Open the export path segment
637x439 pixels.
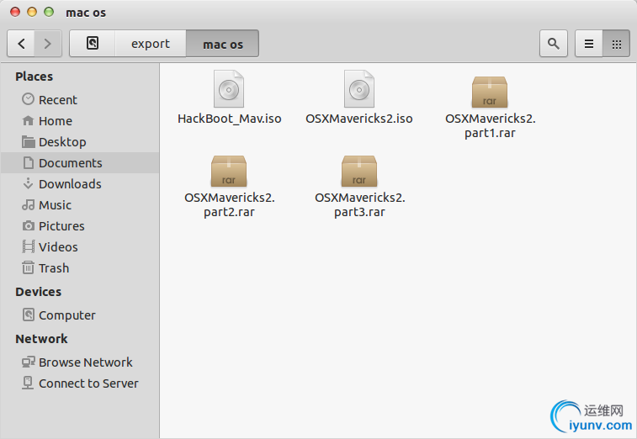pos(151,44)
